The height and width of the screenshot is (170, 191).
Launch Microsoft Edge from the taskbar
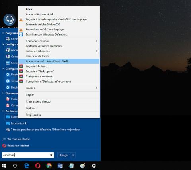[x=27, y=166]
